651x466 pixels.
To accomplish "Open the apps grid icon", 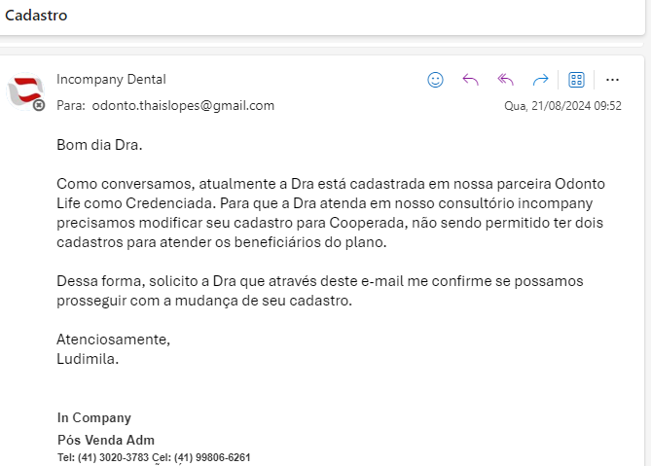I will [x=576, y=80].
